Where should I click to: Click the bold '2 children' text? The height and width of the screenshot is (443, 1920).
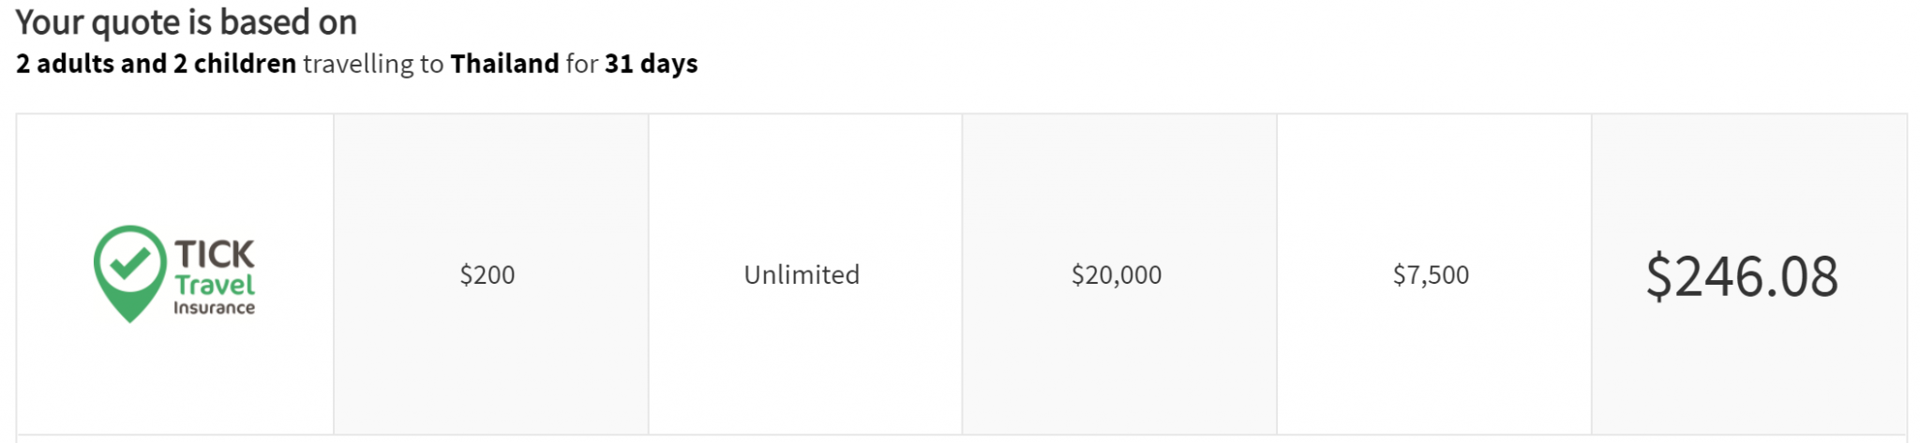(234, 64)
